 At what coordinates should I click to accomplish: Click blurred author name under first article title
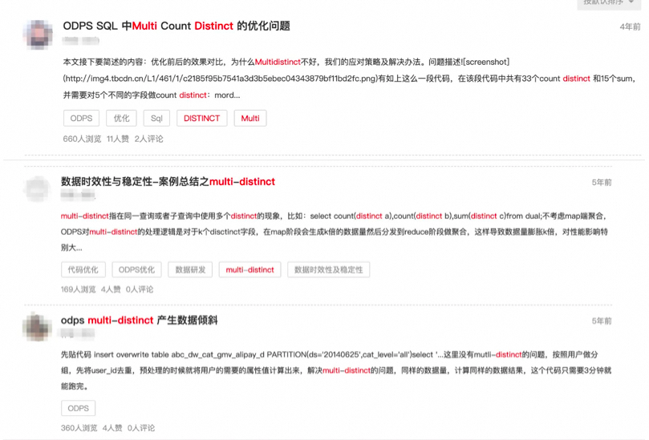[x=81, y=41]
